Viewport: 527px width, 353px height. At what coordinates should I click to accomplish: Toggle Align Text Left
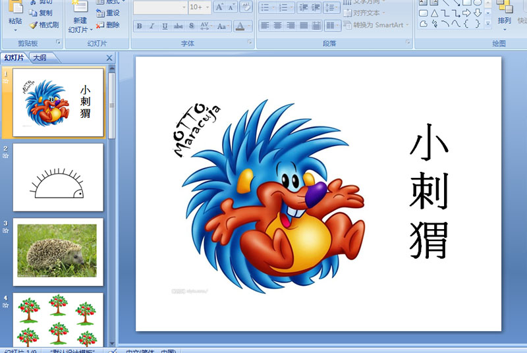click(x=265, y=26)
